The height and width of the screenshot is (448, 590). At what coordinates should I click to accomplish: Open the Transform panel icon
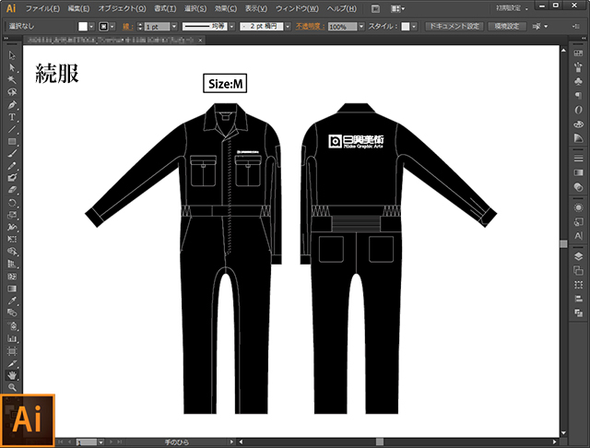[578, 285]
